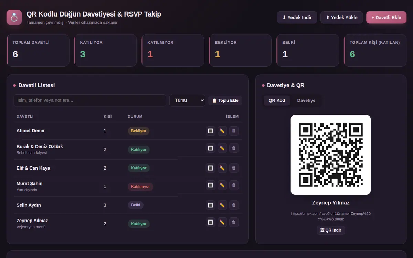The height and width of the screenshot is (258, 413).
Task: Click the Kişi column header
Action: [107, 117]
